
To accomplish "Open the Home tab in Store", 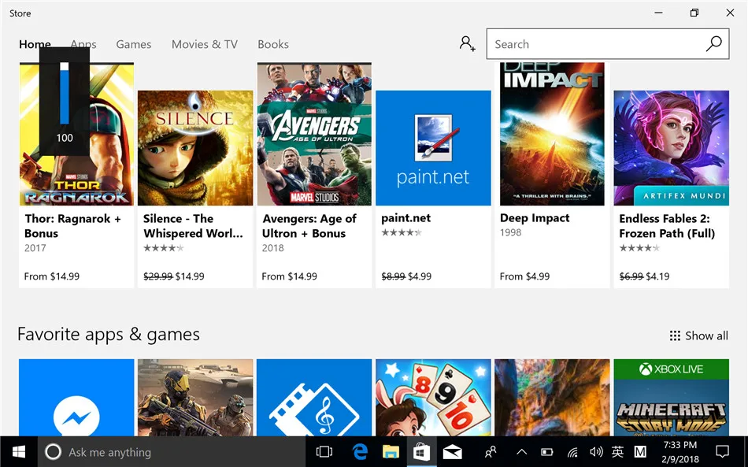I will pyautogui.click(x=35, y=44).
